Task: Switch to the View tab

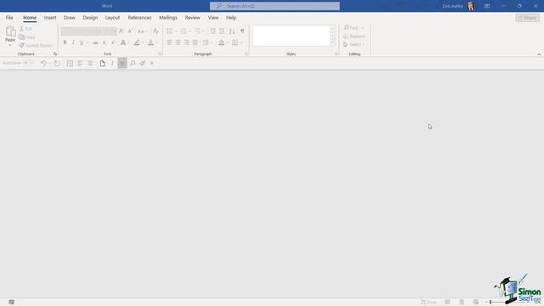Action: pyautogui.click(x=213, y=18)
